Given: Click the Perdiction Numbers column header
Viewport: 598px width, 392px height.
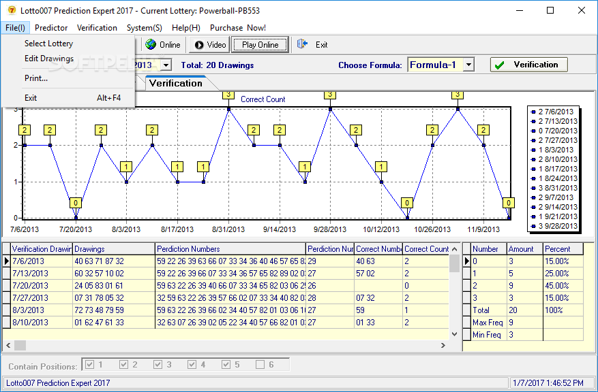Looking at the screenshot, I should coord(230,249).
